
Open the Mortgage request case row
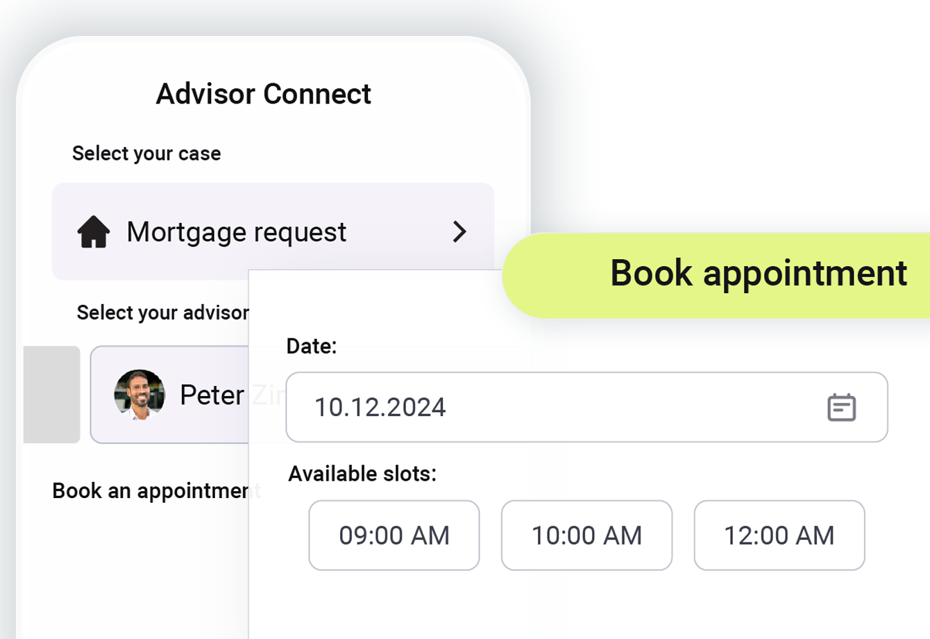pos(273,231)
